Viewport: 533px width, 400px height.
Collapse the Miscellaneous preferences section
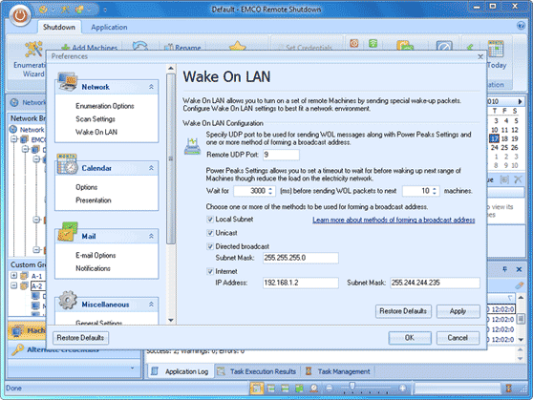pos(151,305)
